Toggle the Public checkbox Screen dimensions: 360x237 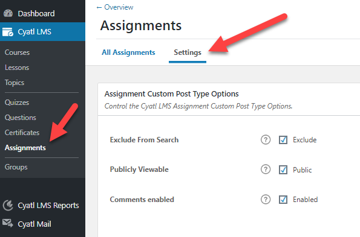coord(283,169)
